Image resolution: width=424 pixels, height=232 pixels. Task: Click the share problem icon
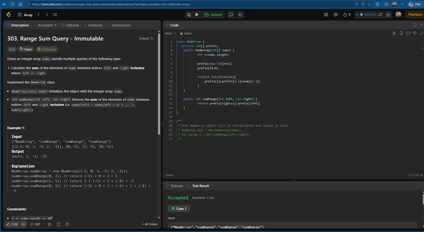(x=58, y=224)
